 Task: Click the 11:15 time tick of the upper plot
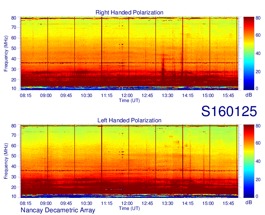tap(107, 95)
